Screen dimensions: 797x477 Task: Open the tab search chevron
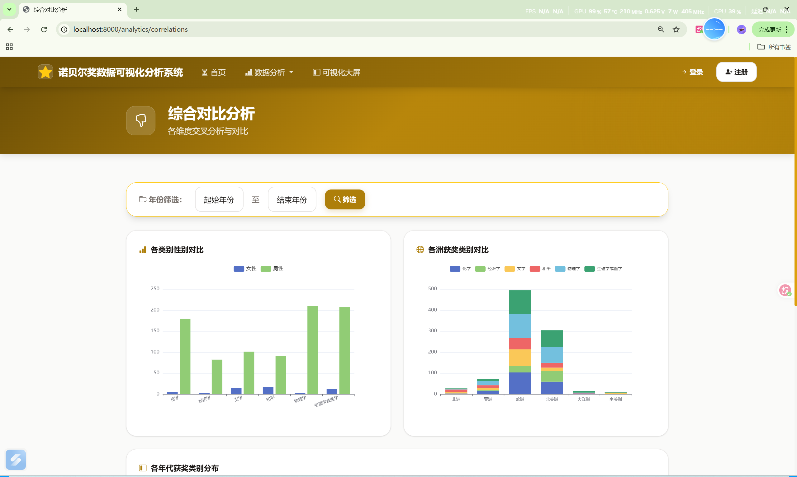coord(9,9)
